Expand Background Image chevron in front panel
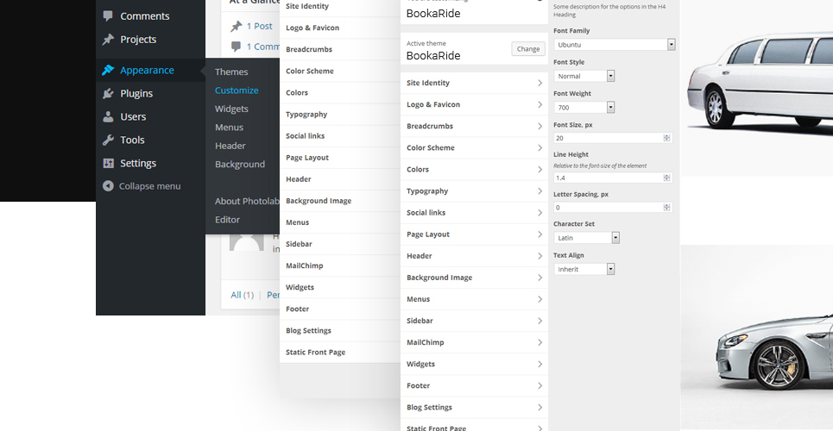Screen dimensions: 833x431 540,278
